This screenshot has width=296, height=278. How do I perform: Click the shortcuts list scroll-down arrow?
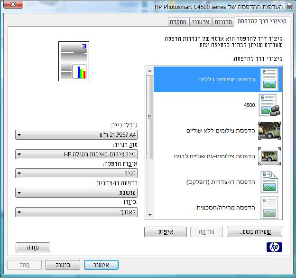149,215
